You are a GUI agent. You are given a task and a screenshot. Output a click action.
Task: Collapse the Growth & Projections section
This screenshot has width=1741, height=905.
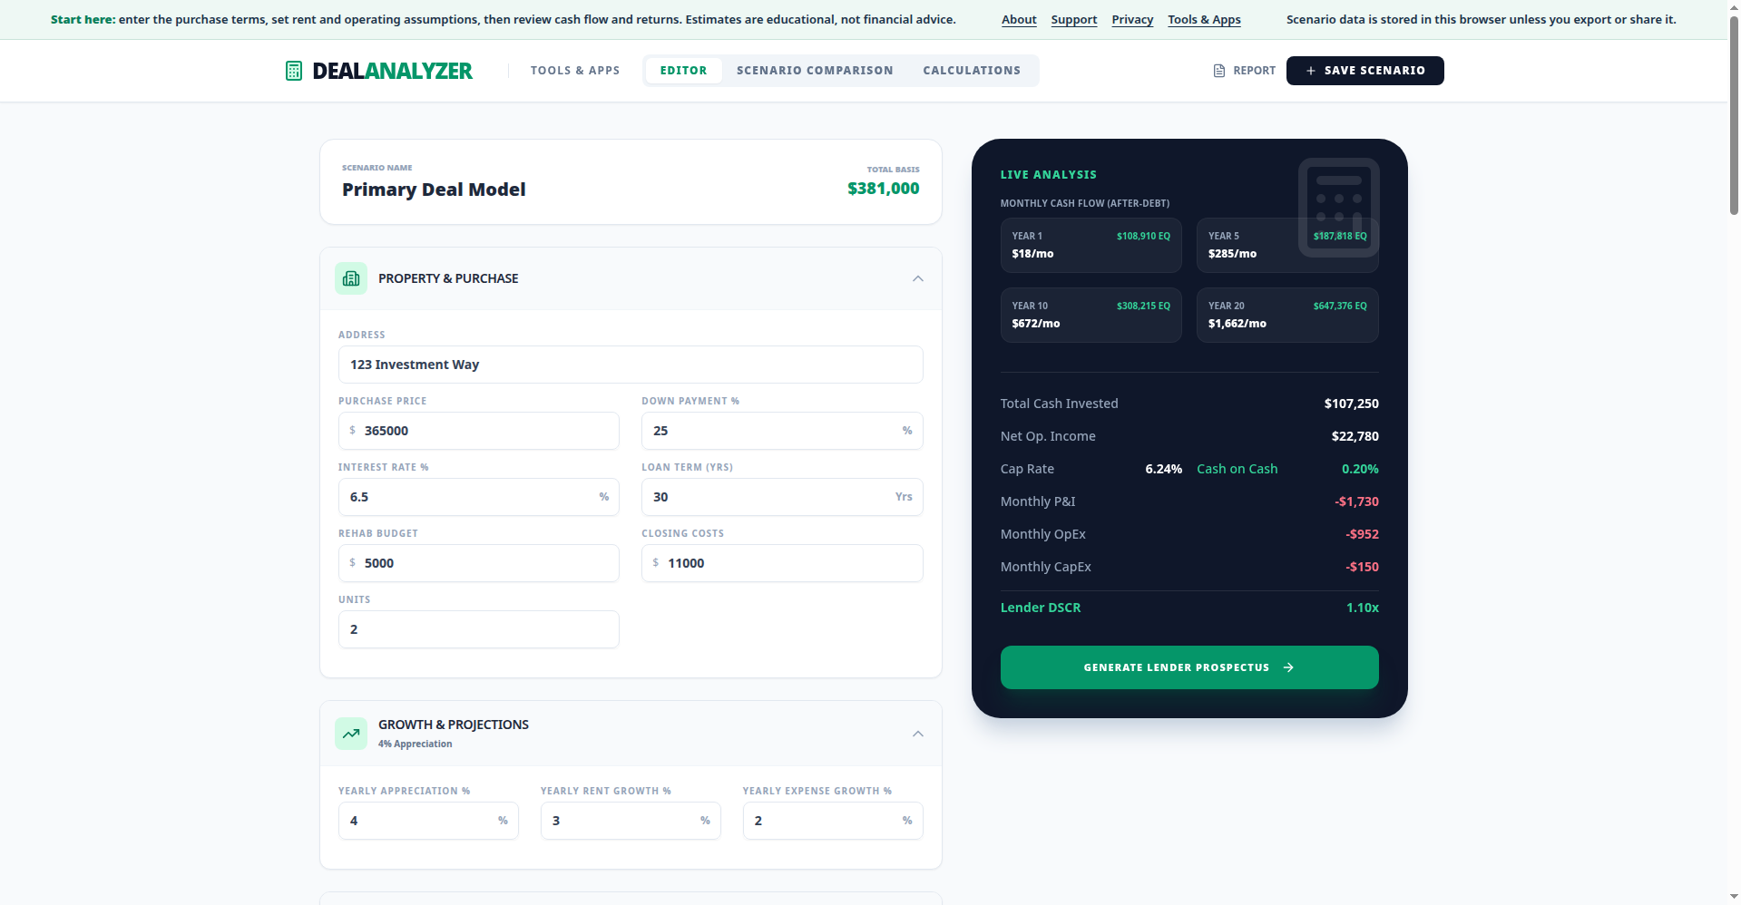pos(918,734)
